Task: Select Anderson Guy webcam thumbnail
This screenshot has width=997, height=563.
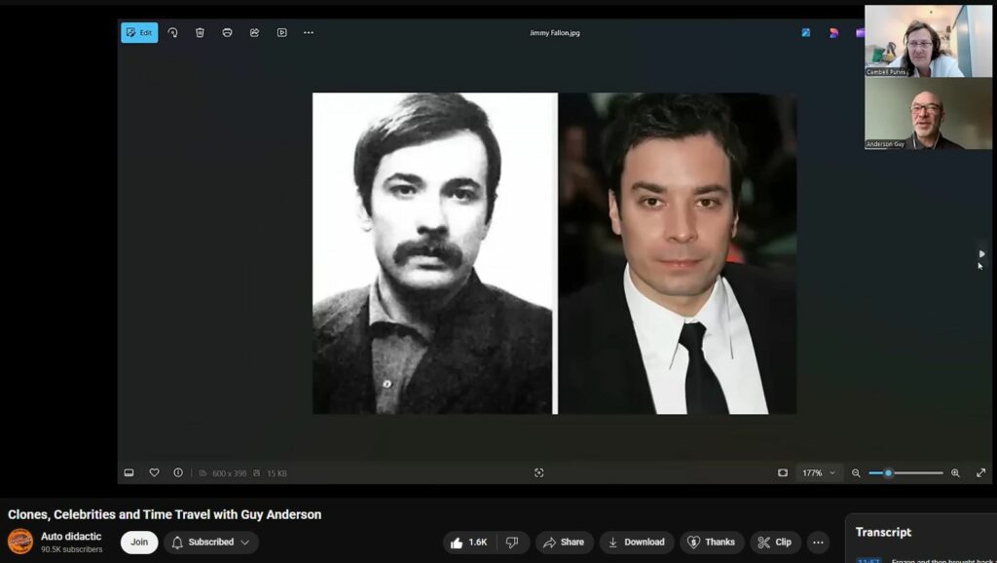Action: point(928,114)
